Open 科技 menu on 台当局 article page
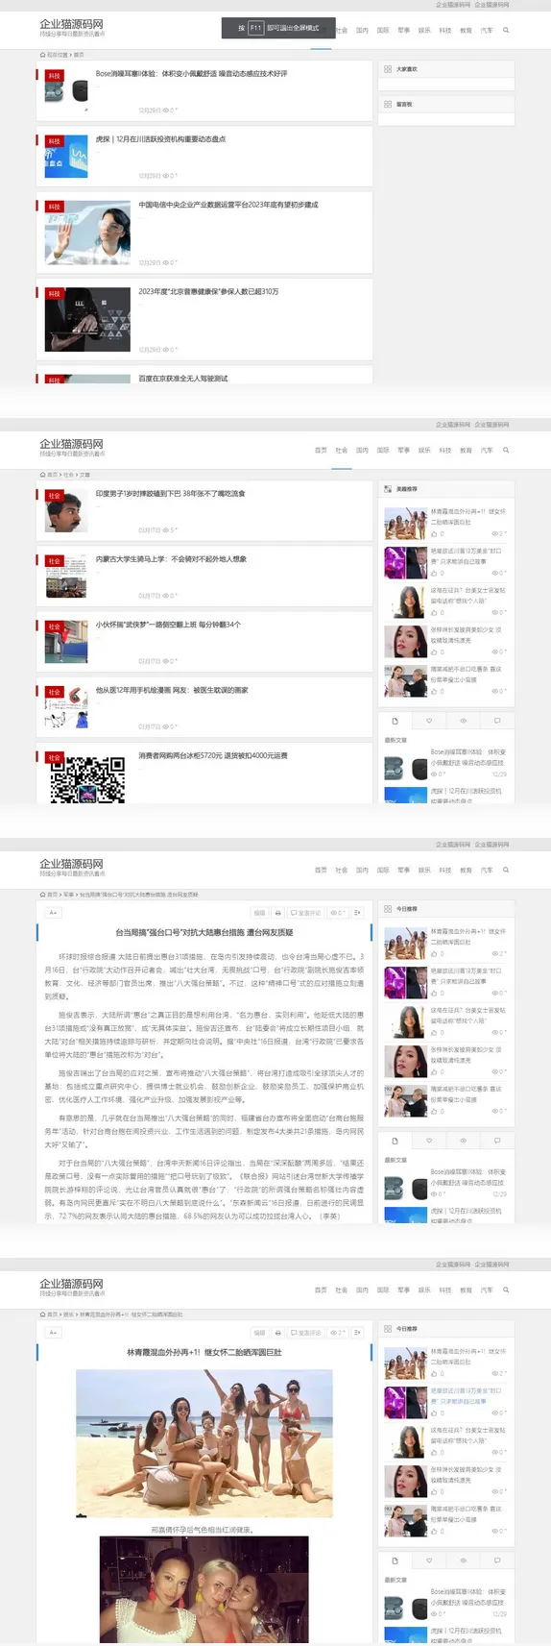The image size is (551, 1646). click(445, 871)
